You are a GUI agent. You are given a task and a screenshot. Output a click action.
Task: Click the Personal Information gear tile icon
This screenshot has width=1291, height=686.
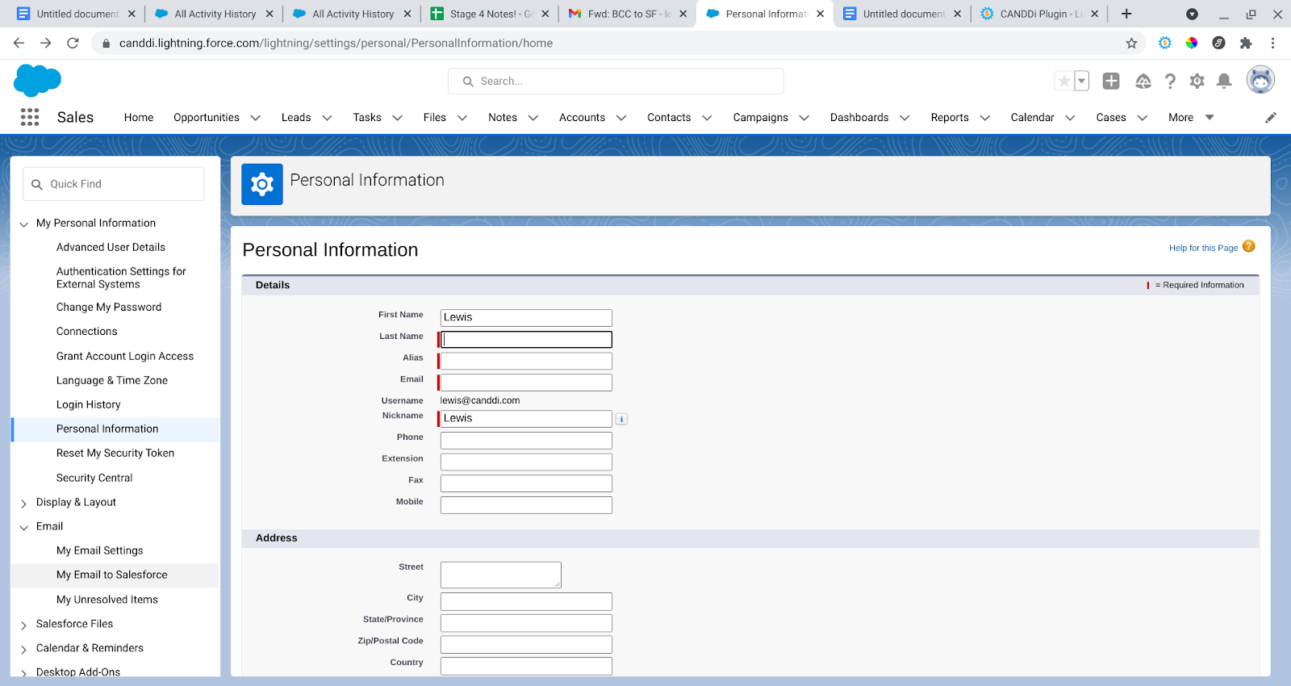click(x=262, y=185)
